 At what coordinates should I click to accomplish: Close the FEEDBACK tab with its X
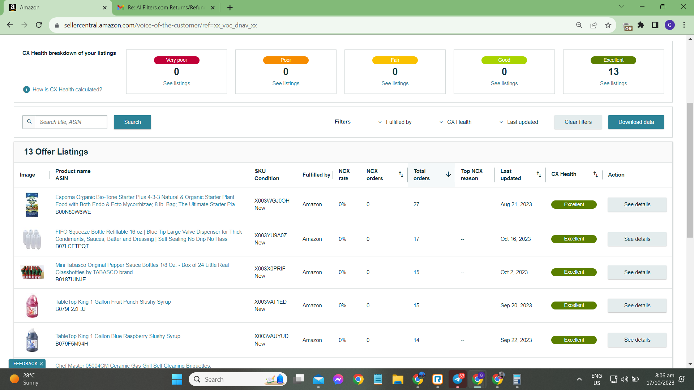point(41,364)
